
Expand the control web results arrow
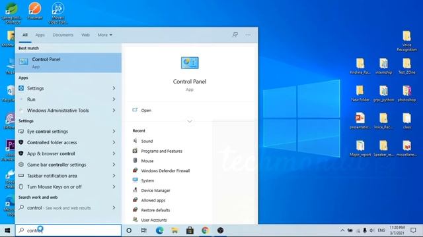[114, 208]
